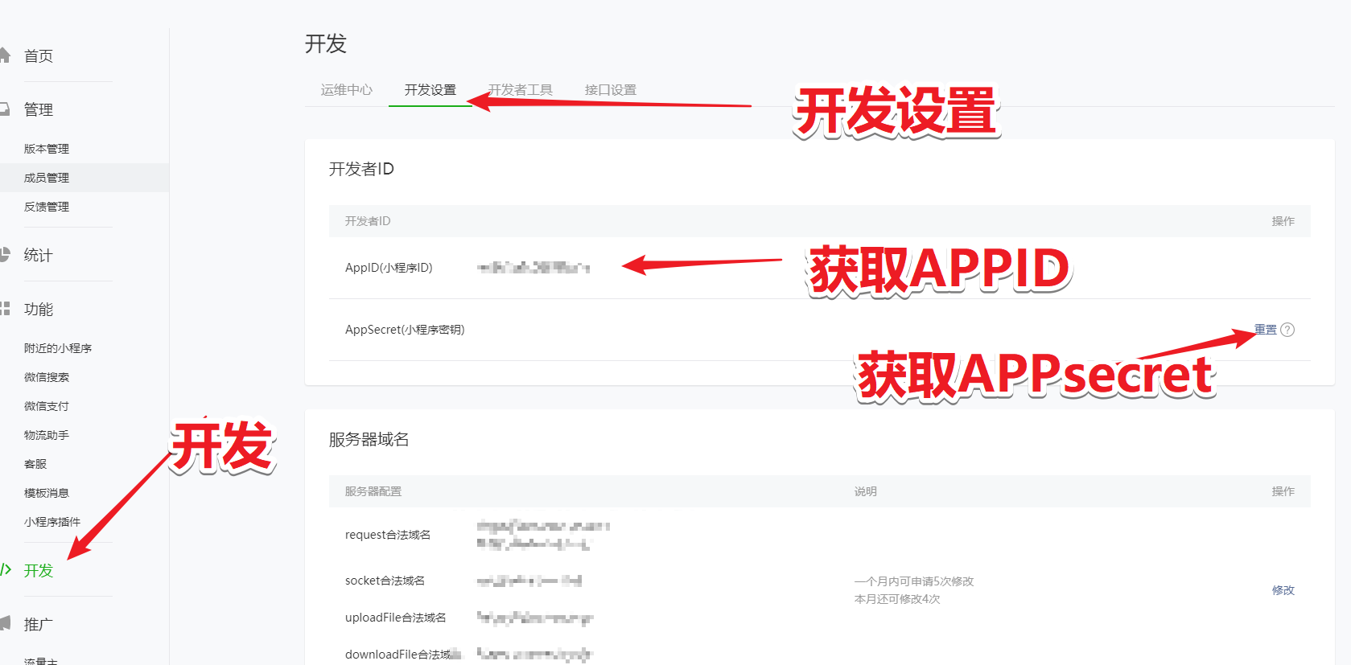
Task: Click the AppSecret(小程序密钥) label
Action: 405,330
